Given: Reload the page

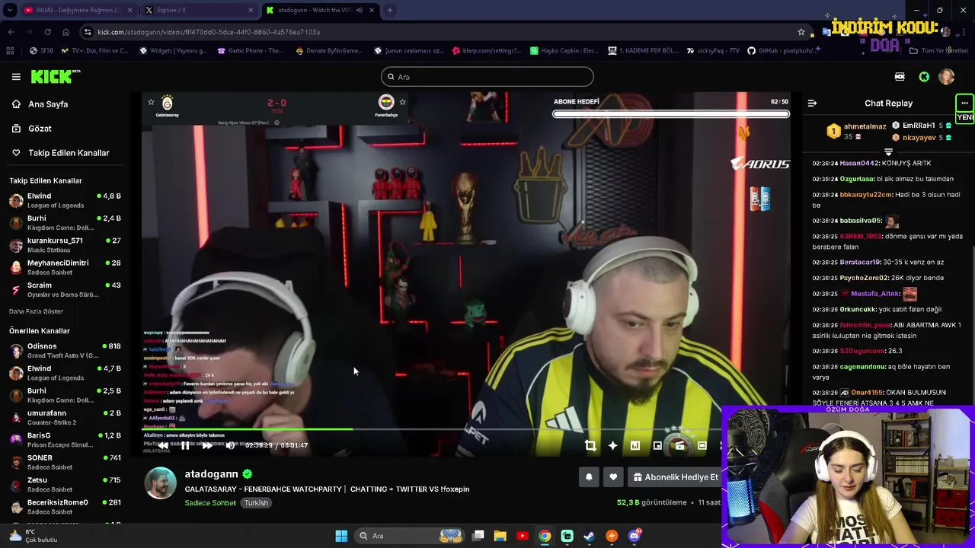Looking at the screenshot, I should pos(47,32).
